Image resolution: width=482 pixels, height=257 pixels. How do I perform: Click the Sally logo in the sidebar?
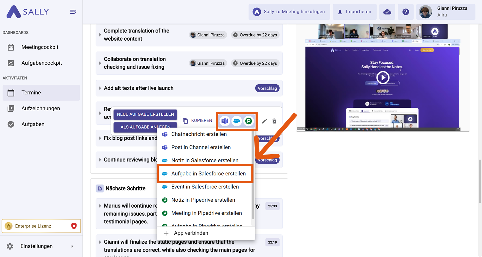pyautogui.click(x=28, y=12)
